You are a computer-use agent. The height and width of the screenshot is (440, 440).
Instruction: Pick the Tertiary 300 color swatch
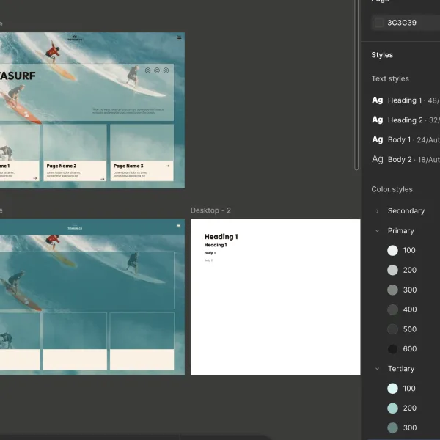point(392,428)
